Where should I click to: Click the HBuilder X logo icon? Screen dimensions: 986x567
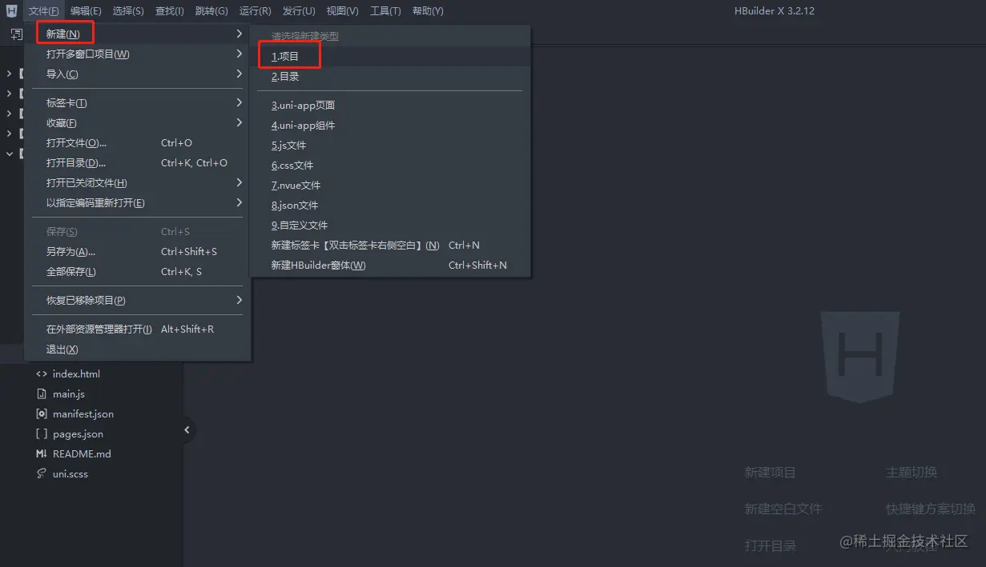[11, 10]
